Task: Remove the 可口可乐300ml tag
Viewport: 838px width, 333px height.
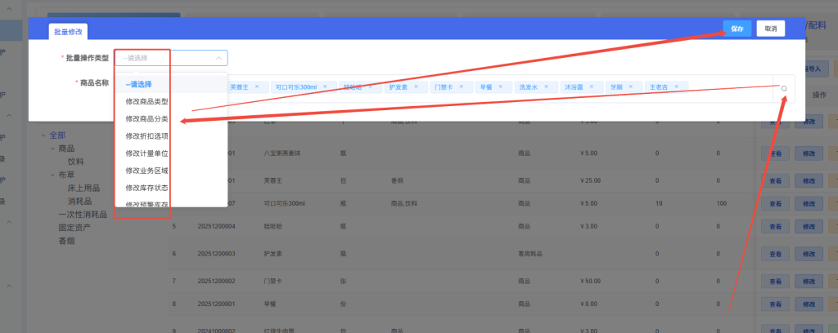Action: (325, 87)
